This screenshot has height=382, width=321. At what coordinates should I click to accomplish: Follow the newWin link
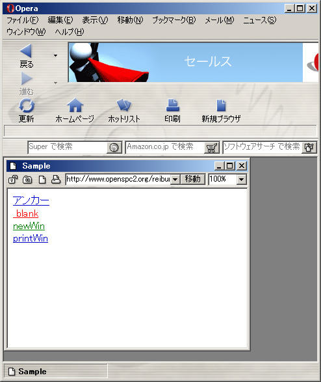[29, 226]
